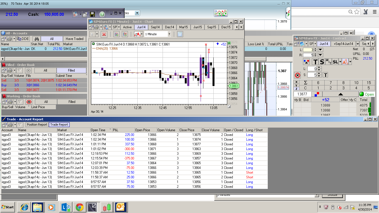Open the +Sep14-Jun14 spread dropdown arrow
This screenshot has height=213, width=379.
(358, 44)
